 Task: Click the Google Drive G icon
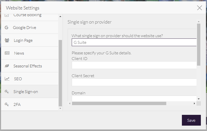[x=7, y=27]
